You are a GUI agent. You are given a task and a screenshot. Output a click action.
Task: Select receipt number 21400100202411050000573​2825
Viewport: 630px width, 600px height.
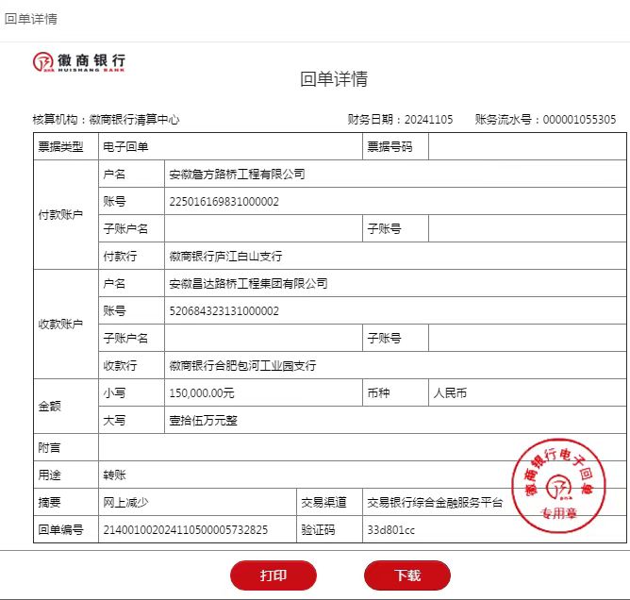185,530
